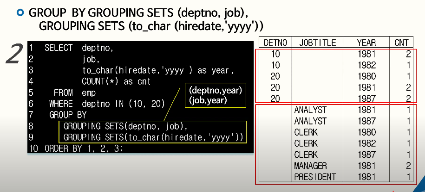
Task: Click code line 8 'GROUPING SETS(deptno, job),'
Action: [x=126, y=126]
